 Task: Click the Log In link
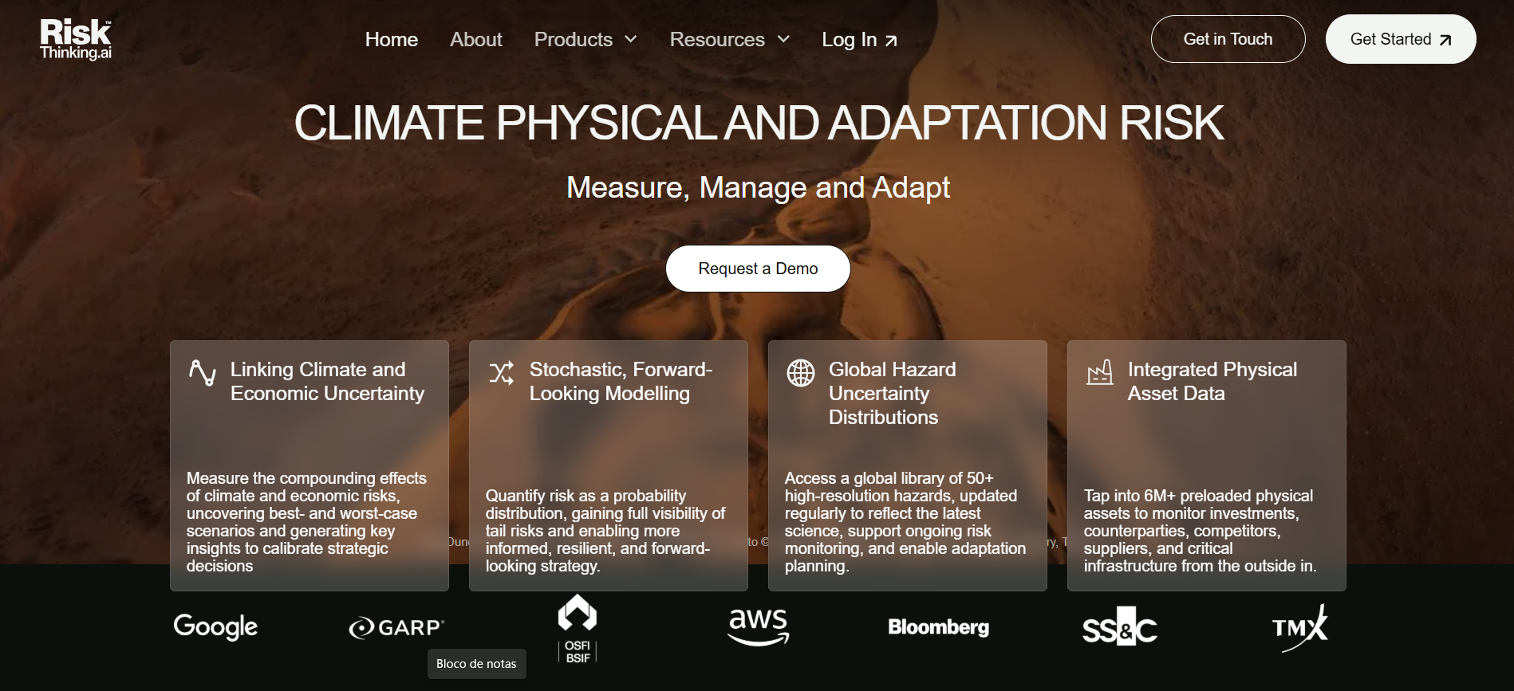click(x=859, y=40)
